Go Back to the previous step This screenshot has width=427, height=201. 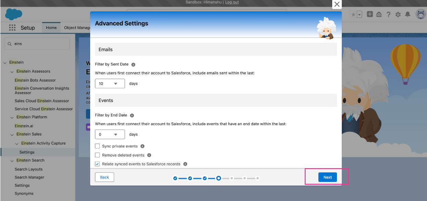(105, 177)
